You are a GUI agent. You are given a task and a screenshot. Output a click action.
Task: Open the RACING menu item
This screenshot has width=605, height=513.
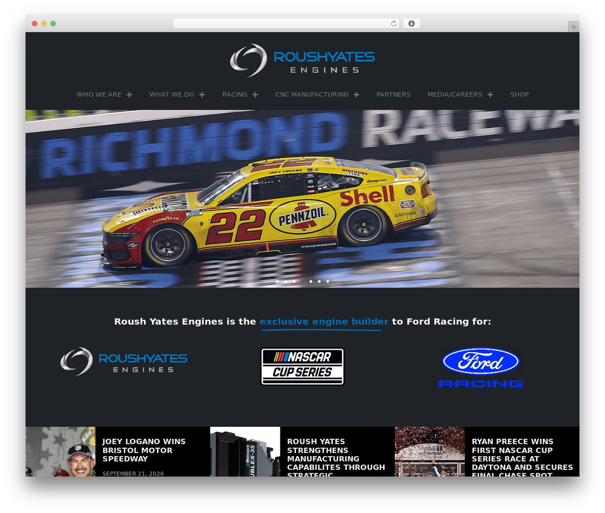[x=235, y=95]
